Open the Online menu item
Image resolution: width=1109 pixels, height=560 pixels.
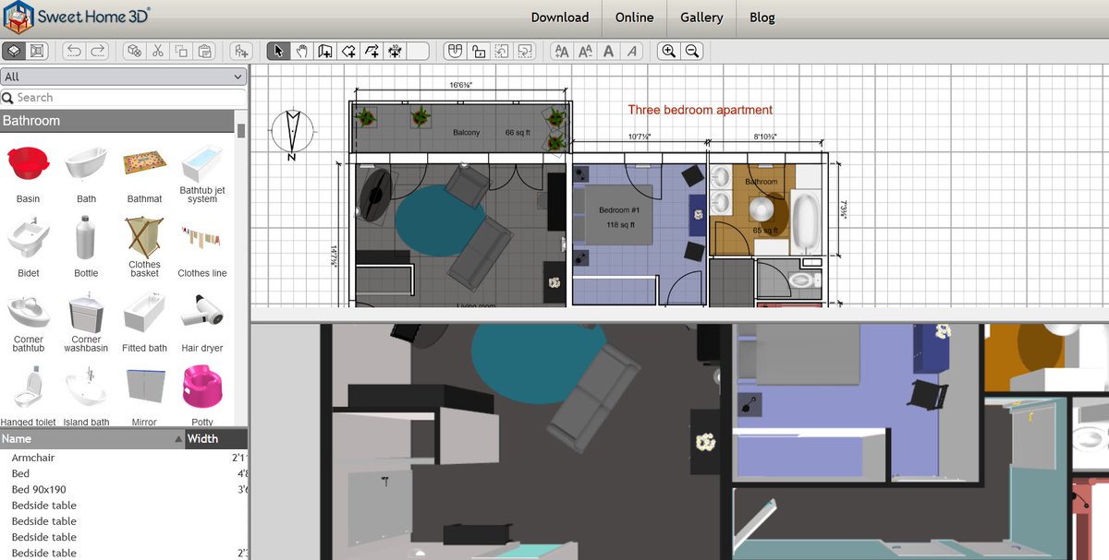(x=634, y=18)
